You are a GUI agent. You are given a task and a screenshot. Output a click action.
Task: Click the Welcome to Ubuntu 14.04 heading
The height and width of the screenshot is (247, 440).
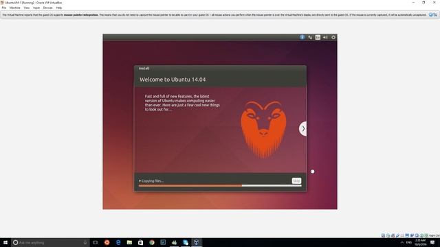173,80
